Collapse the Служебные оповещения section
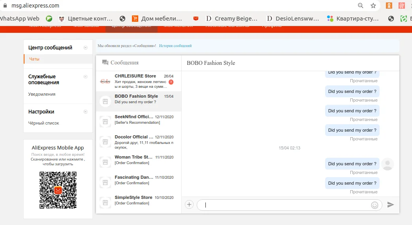The width and height of the screenshot is (412, 225). 85,77
